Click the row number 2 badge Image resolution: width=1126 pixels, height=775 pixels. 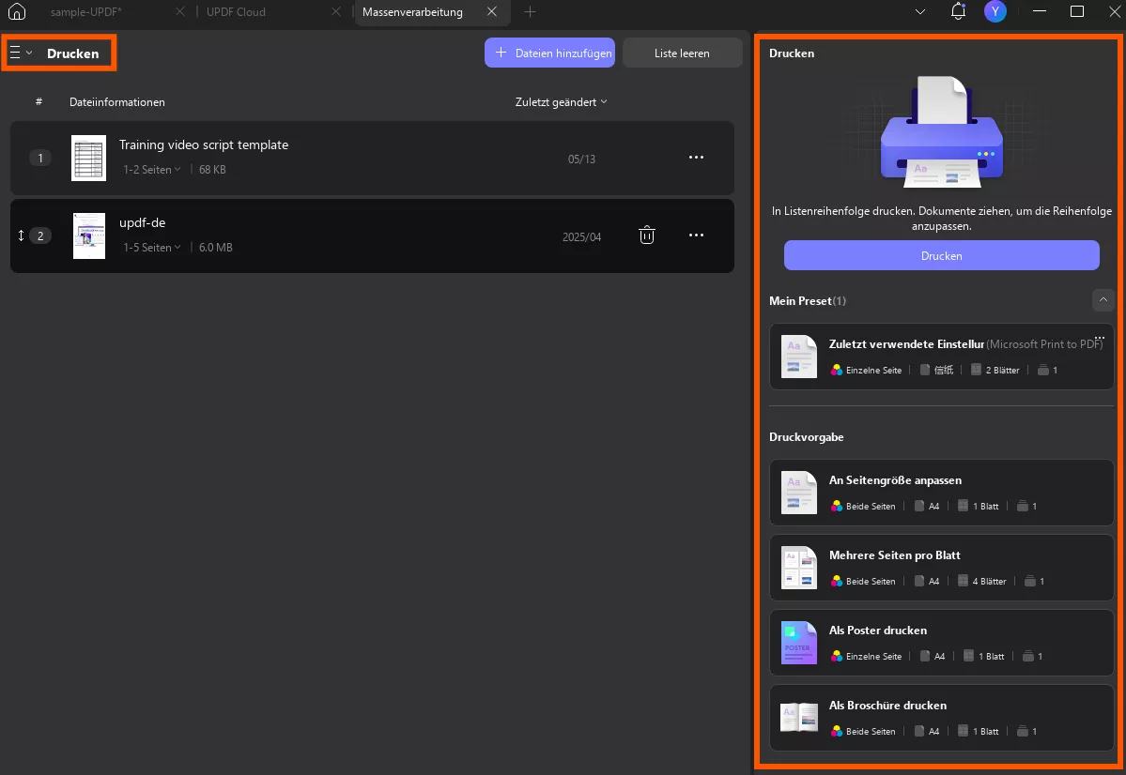tap(40, 236)
